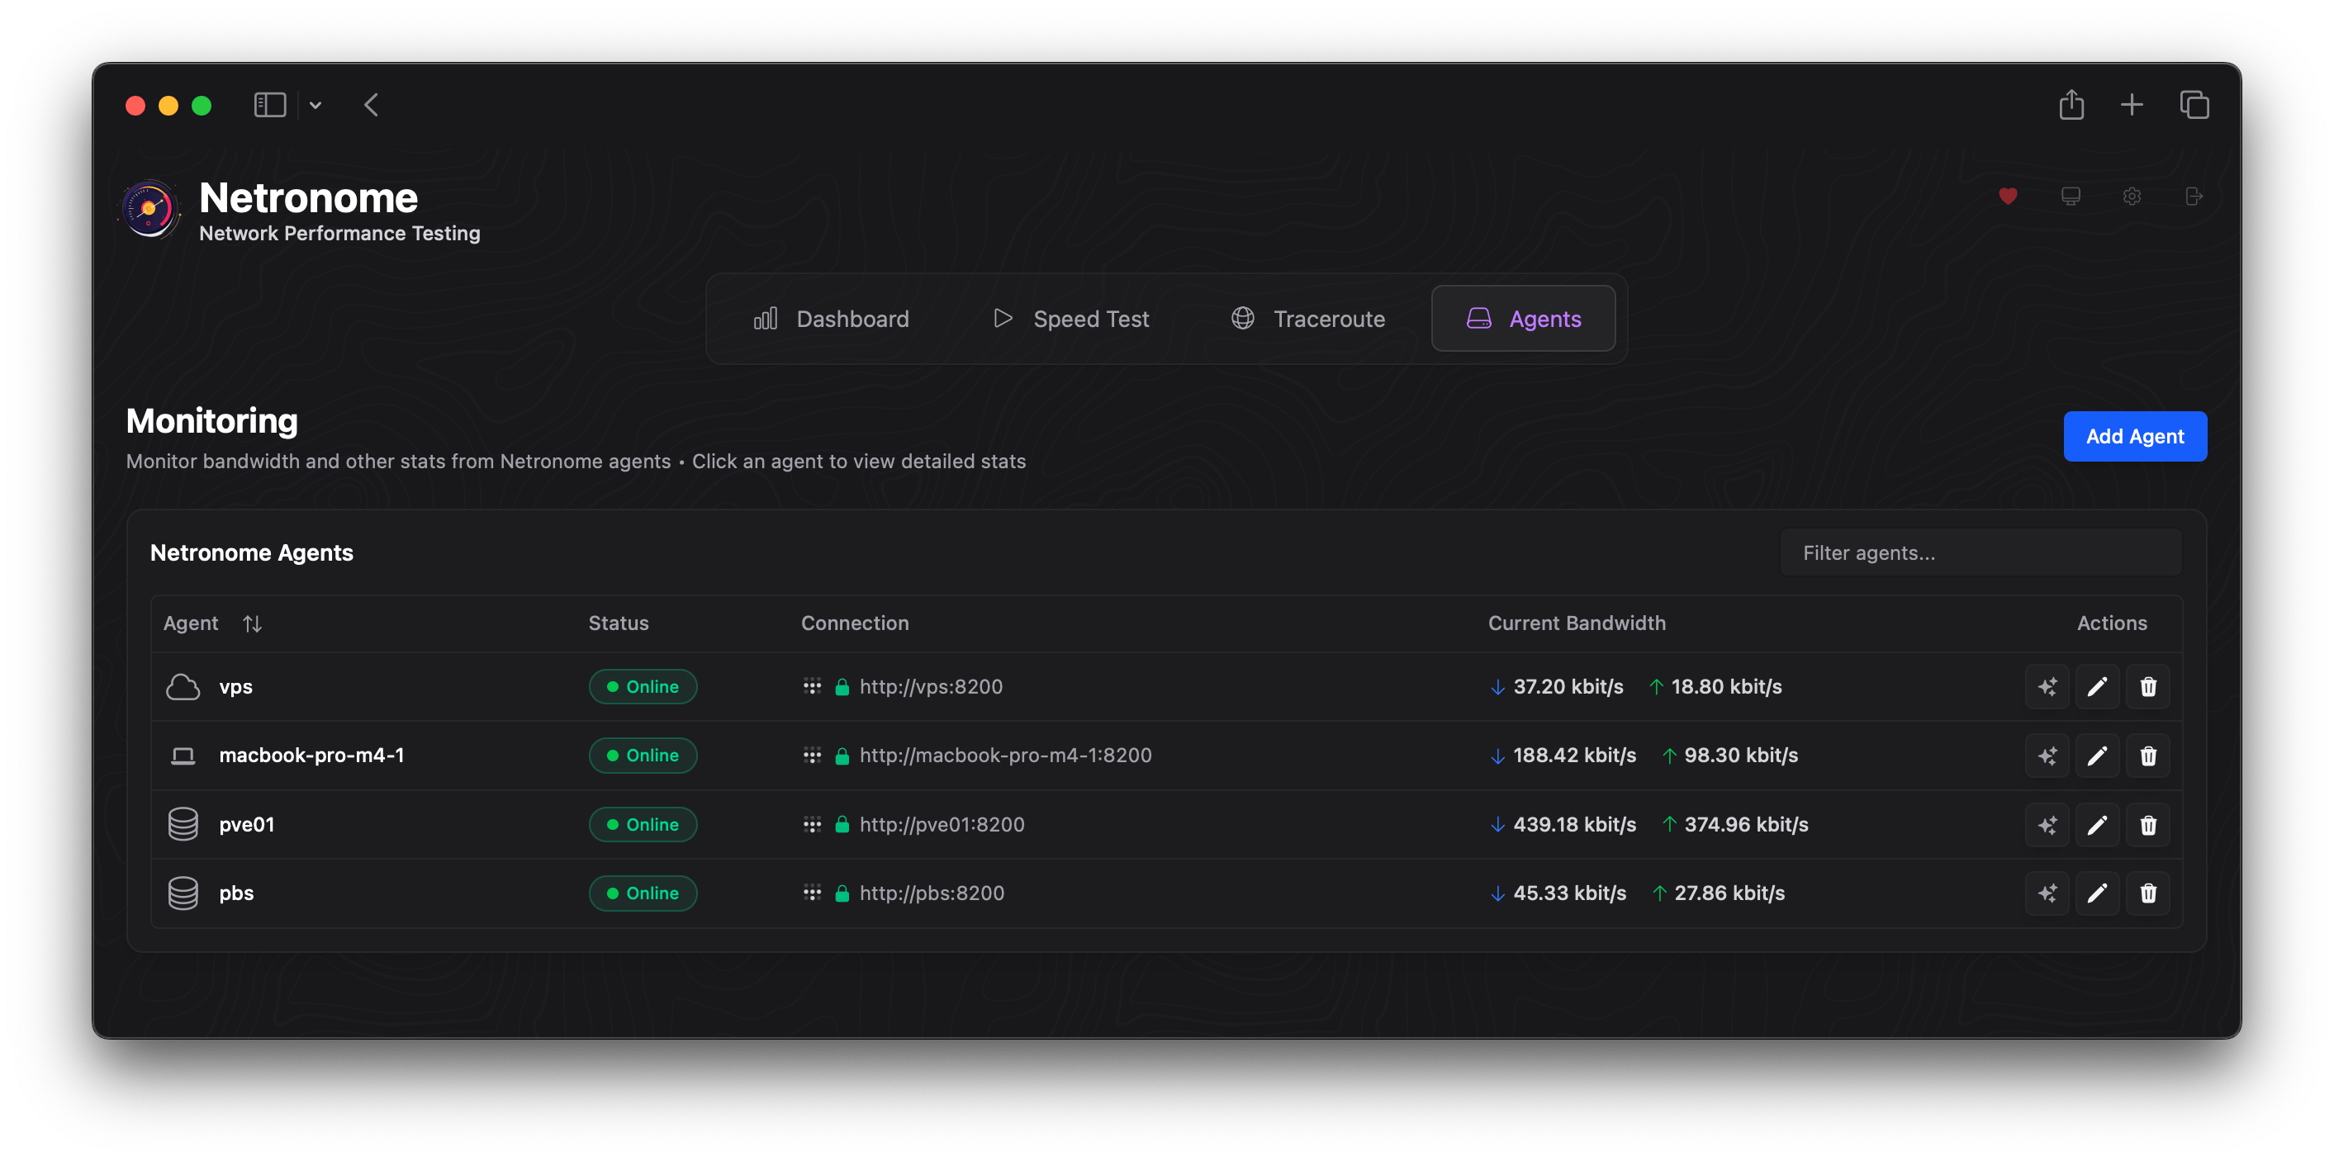Click the sparkle action icon for vps
Viewport: 2334px width, 1161px height.
(2047, 686)
